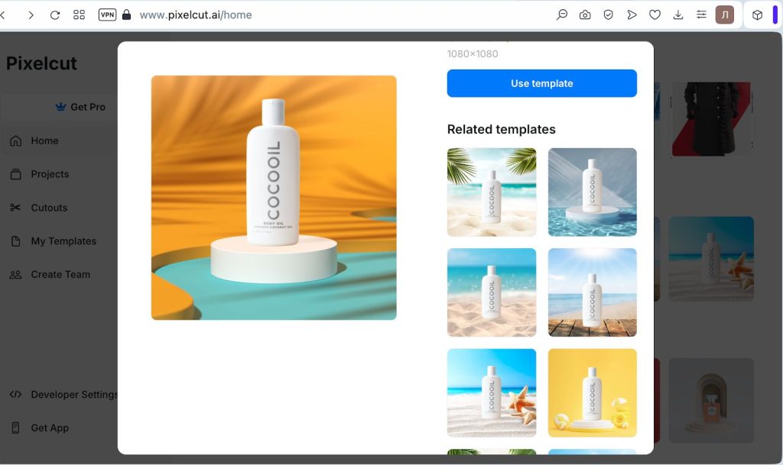Take a snapshot with the camera icon
Viewport: 783px width, 465px height.
coord(585,15)
